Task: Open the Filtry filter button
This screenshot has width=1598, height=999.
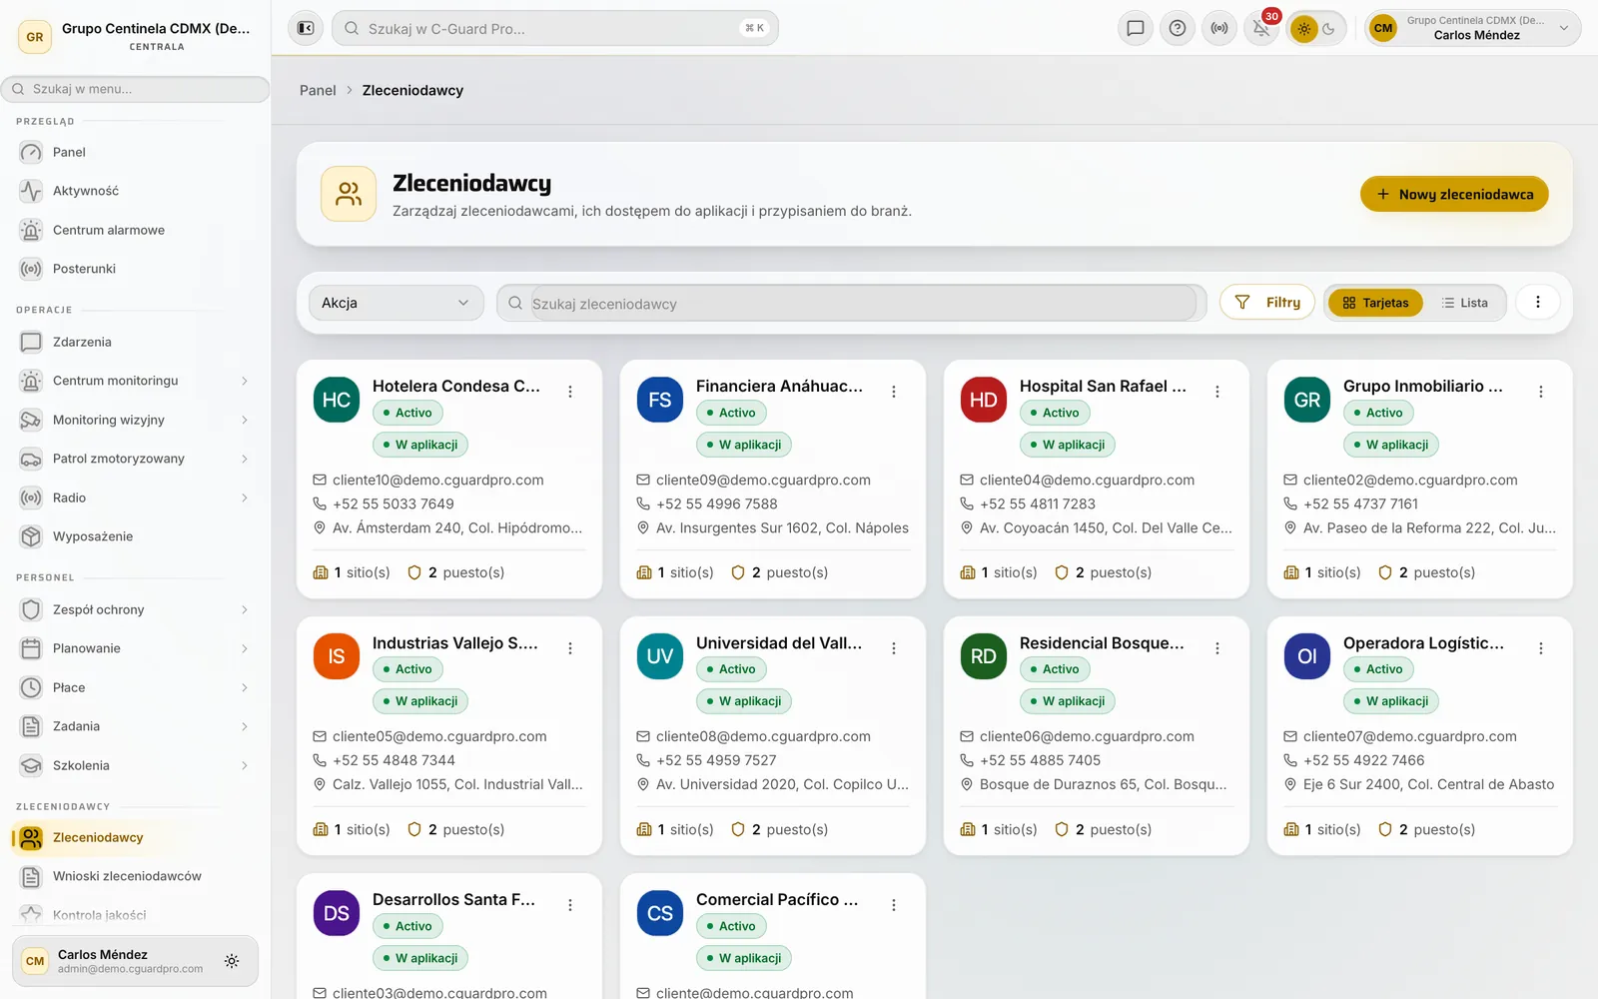Action: [x=1267, y=303]
